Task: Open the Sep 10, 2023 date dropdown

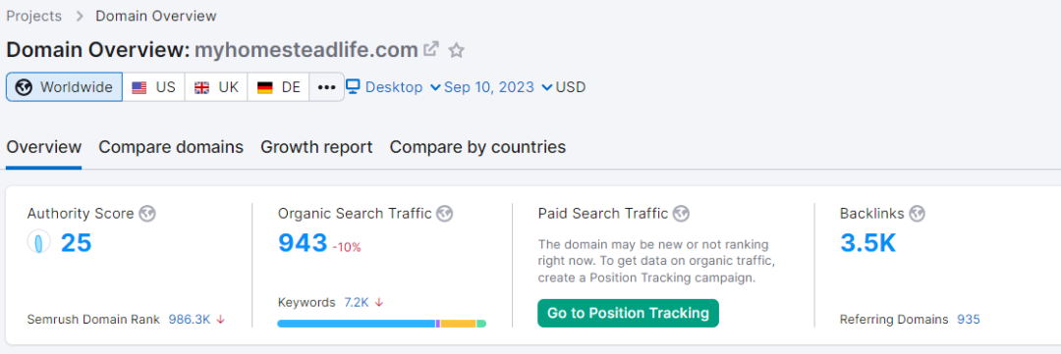Action: (x=498, y=87)
